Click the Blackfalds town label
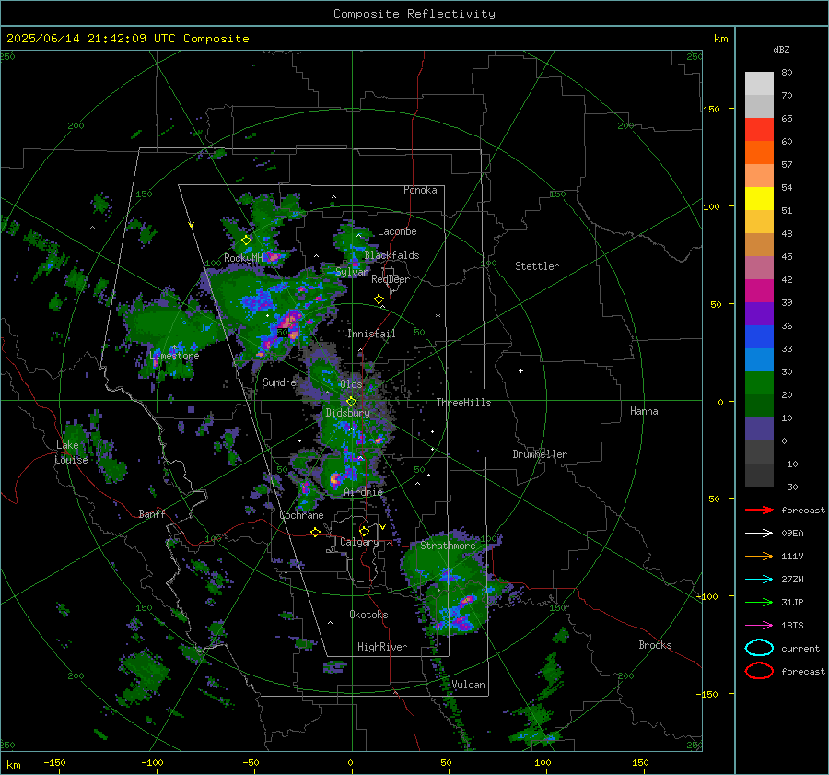The image size is (829, 775). click(x=391, y=255)
